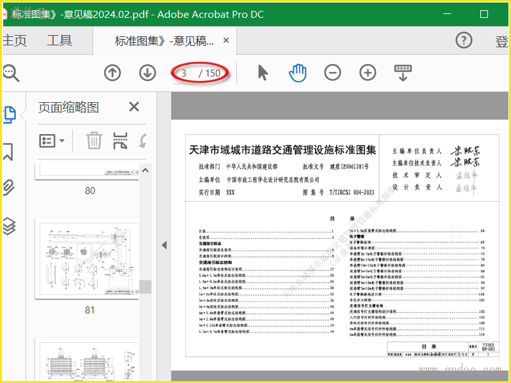
Task: Zoom out with the minus button
Action: tap(333, 73)
